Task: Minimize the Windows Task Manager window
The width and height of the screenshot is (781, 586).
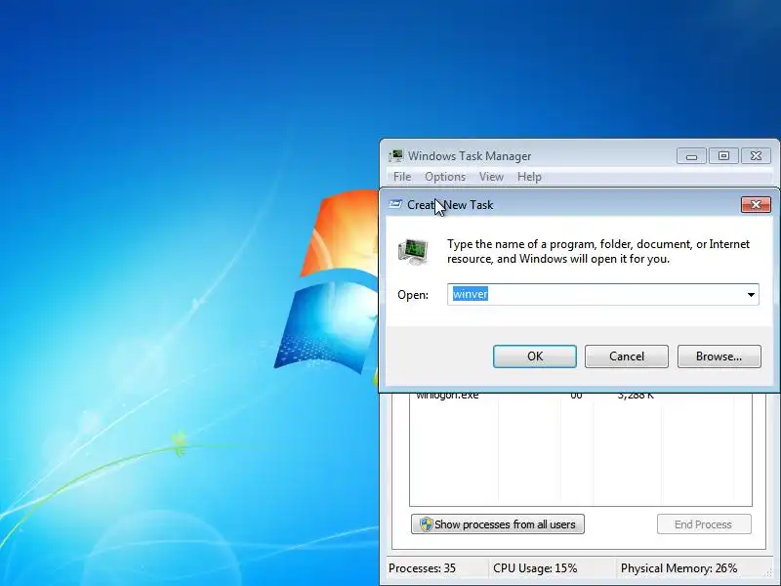Action: (x=691, y=156)
